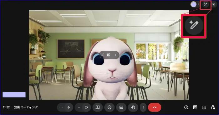Click faded background icon on video overlay

pos(102,55)
